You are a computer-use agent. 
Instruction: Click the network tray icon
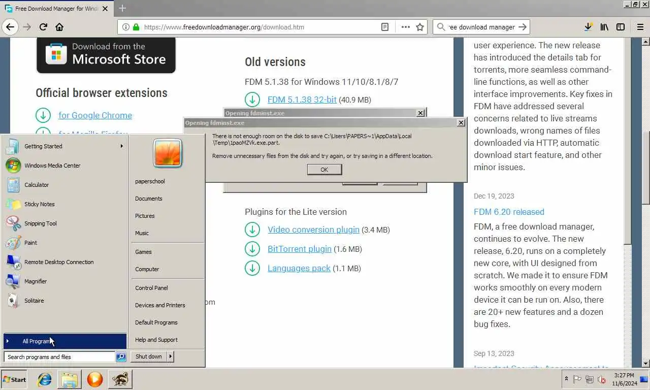point(590,379)
